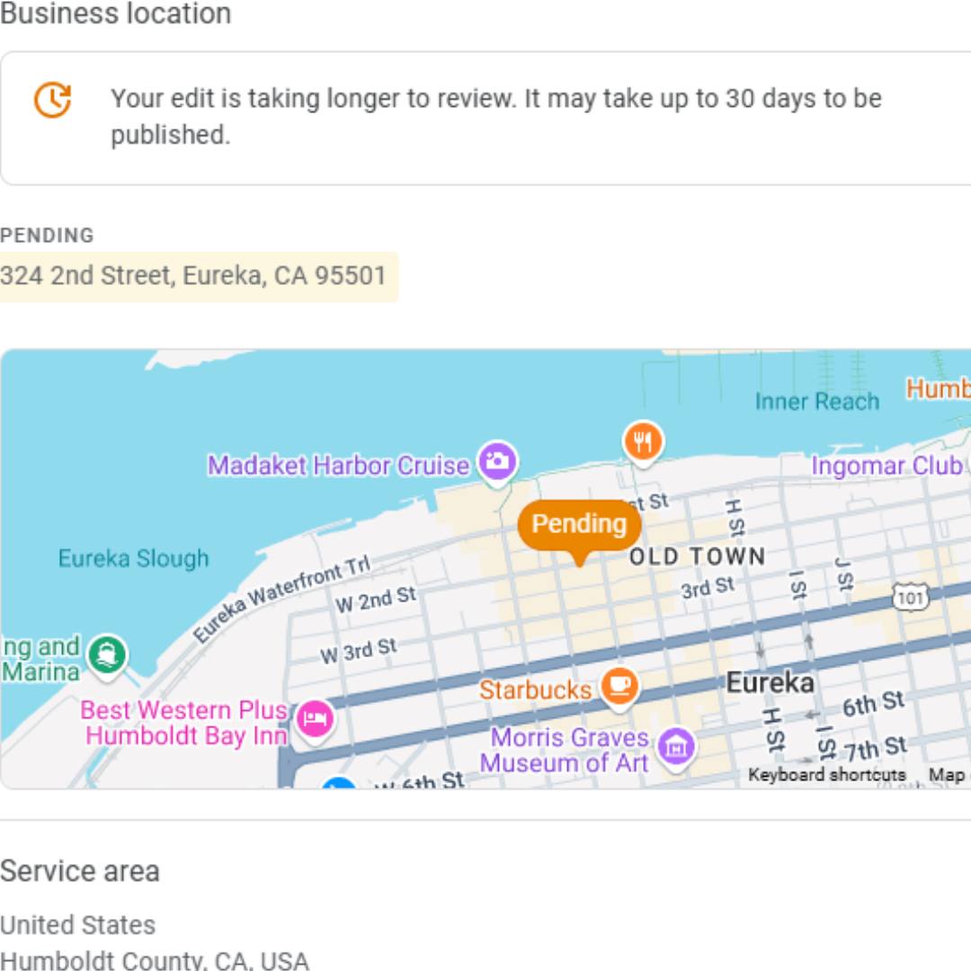971x971 pixels.
Task: Click the Morris Graves Museum of Art label
Action: 568,750
